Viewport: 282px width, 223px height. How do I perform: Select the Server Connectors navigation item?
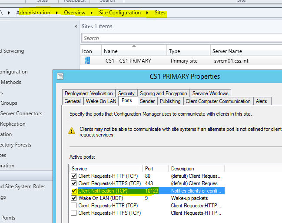pyautogui.click(x=21, y=113)
